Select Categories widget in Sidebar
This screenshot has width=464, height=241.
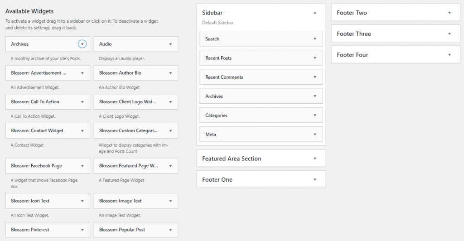216,116
